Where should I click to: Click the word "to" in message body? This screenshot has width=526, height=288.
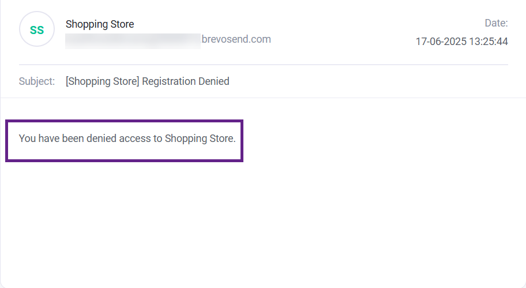(157, 139)
